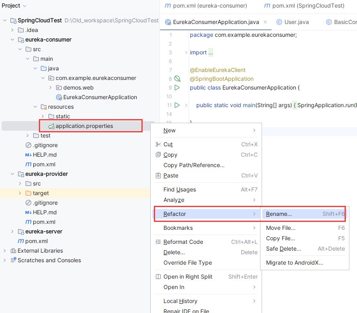Expand Scratches and Consoles node
This screenshot has width=357, height=313.
click(x=5, y=260)
